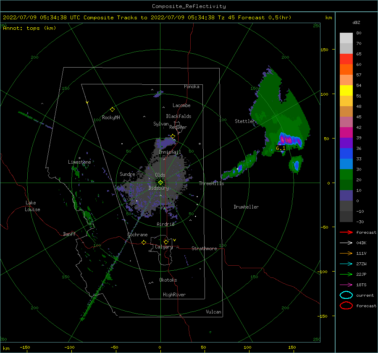Viewport: 378px width, 353px height.
Task: Click the Blackfalds town label
Action: (178, 116)
